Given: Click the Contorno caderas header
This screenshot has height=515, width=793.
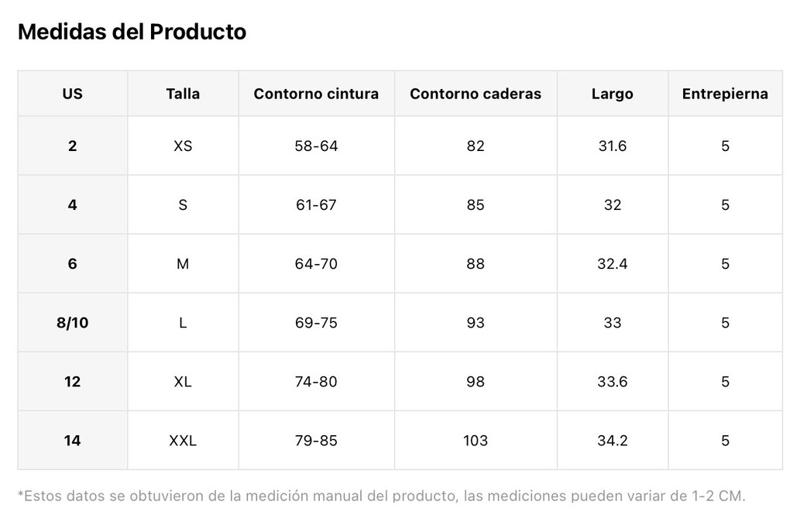Looking at the screenshot, I should pos(475,94).
